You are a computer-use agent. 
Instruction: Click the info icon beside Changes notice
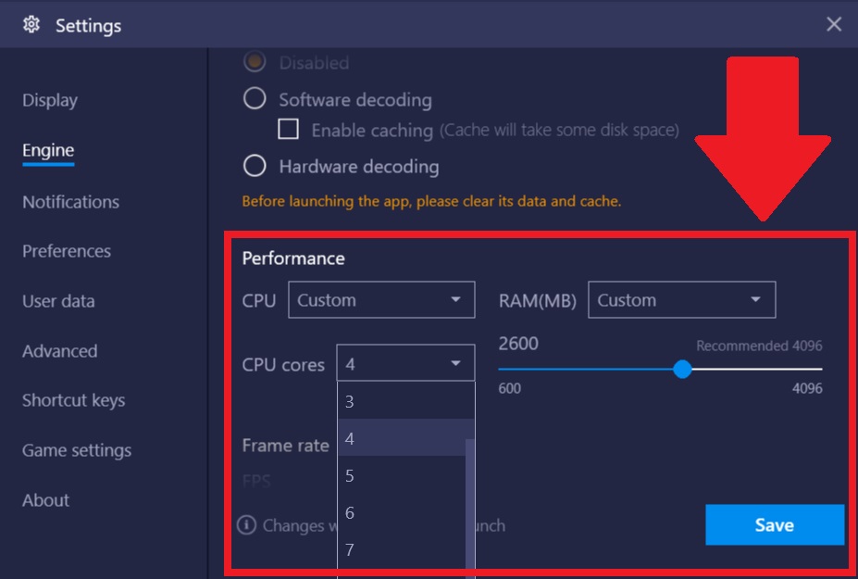246,524
